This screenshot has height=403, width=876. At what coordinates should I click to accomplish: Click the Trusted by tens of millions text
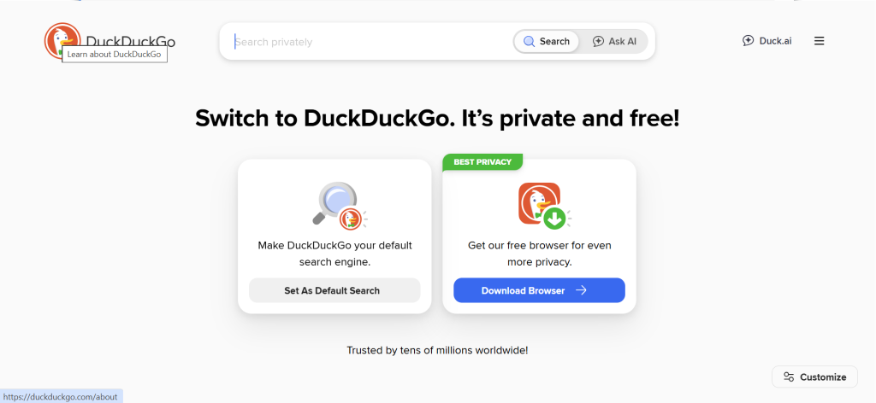tap(437, 350)
